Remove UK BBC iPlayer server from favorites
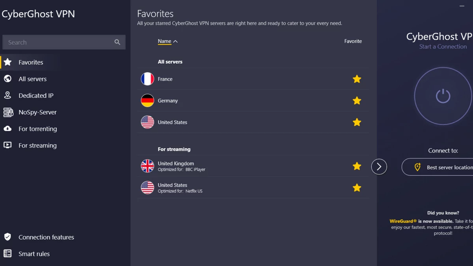This screenshot has width=473, height=266. point(357,166)
